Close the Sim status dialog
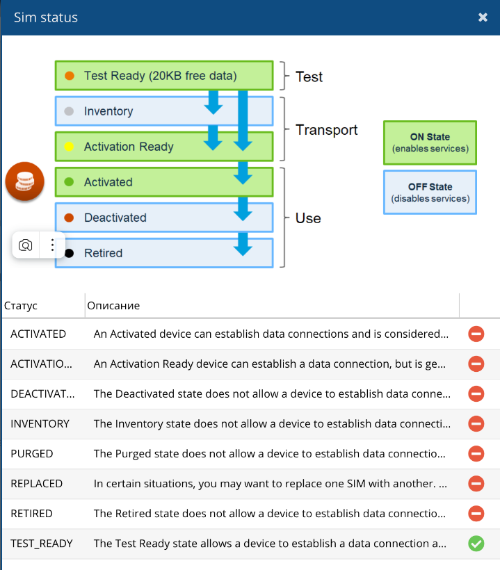This screenshot has height=570, width=500. click(x=483, y=17)
